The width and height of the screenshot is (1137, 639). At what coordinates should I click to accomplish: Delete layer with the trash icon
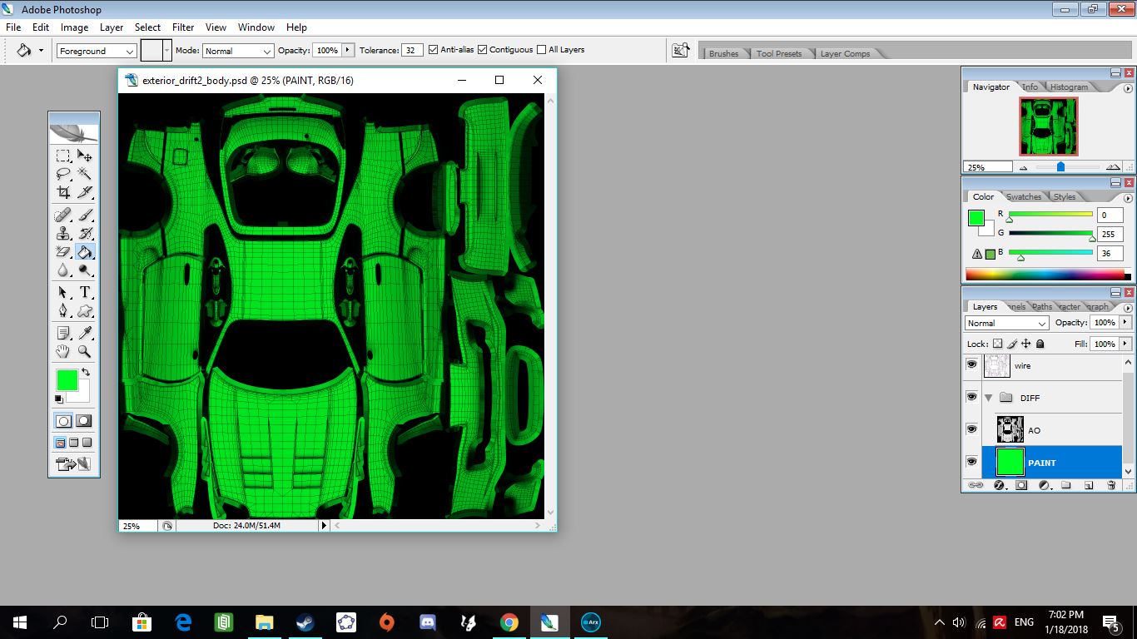pyautogui.click(x=1111, y=485)
